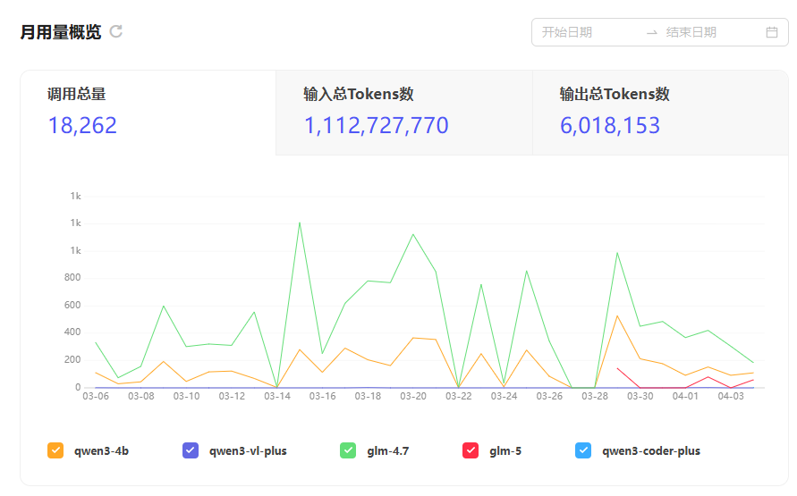Open the calendar icon in date picker
The width and height of the screenshot is (797, 496).
[x=772, y=32]
